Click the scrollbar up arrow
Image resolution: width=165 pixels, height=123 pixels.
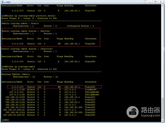point(163,5)
